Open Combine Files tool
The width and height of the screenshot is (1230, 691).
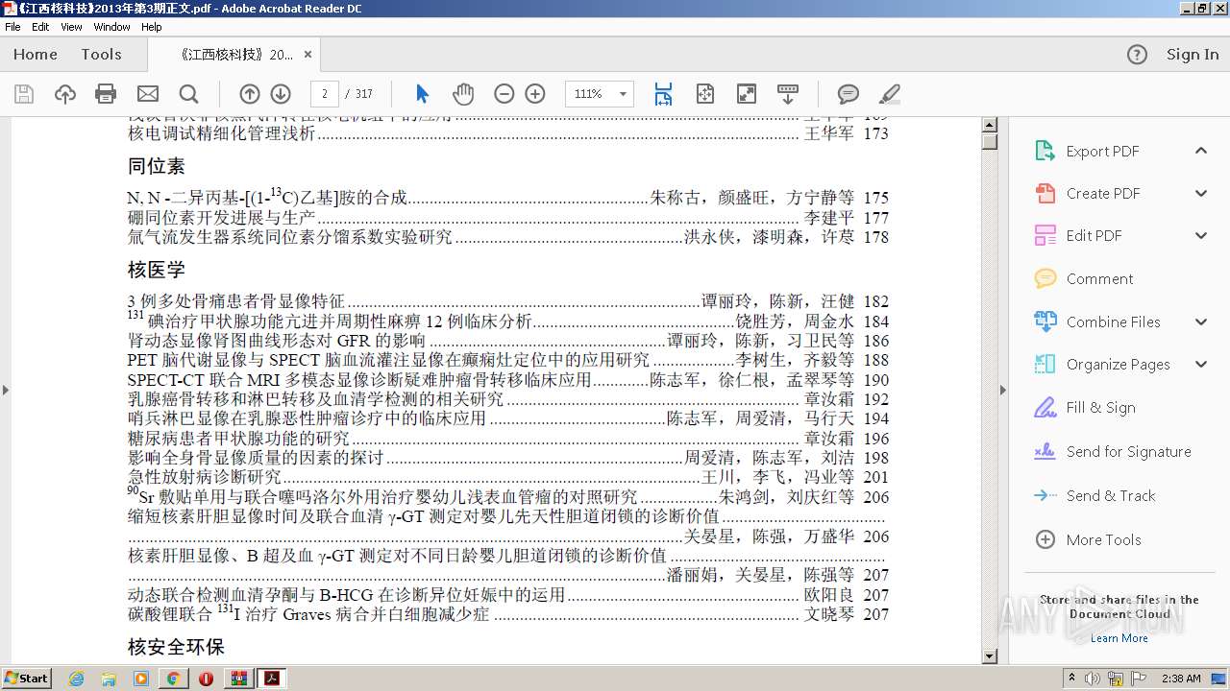[1113, 322]
